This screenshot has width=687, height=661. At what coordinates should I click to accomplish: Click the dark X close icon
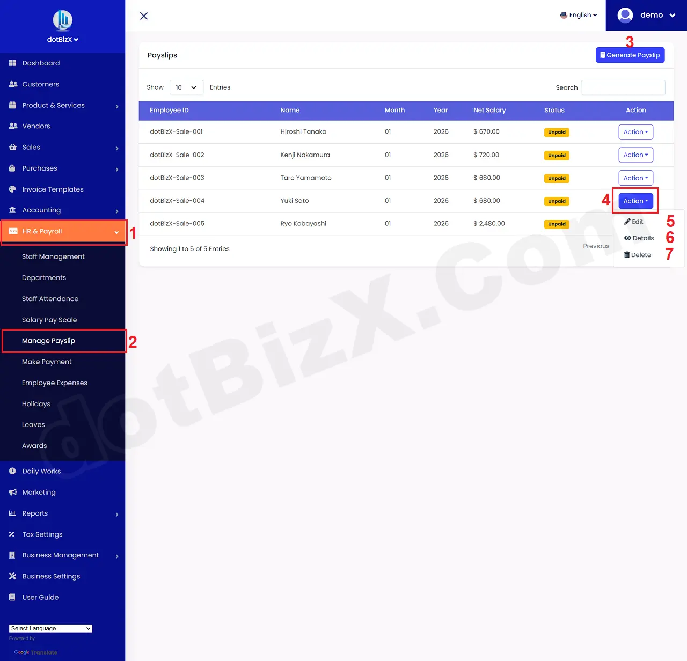coord(143,16)
